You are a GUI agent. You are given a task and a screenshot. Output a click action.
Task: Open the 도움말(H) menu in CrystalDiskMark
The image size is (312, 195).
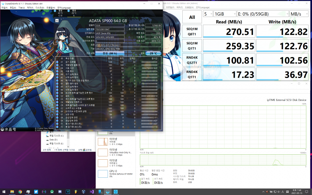tap(189, 7)
